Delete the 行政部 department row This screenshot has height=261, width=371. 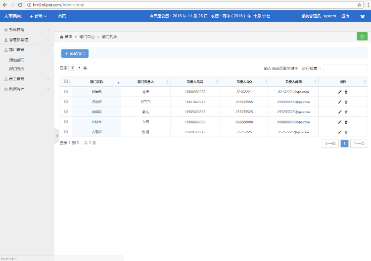pyautogui.click(x=346, y=102)
